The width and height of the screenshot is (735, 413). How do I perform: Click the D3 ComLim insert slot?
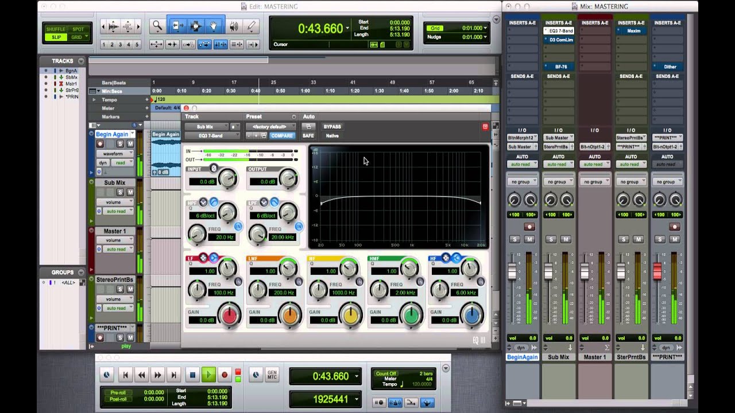point(559,40)
